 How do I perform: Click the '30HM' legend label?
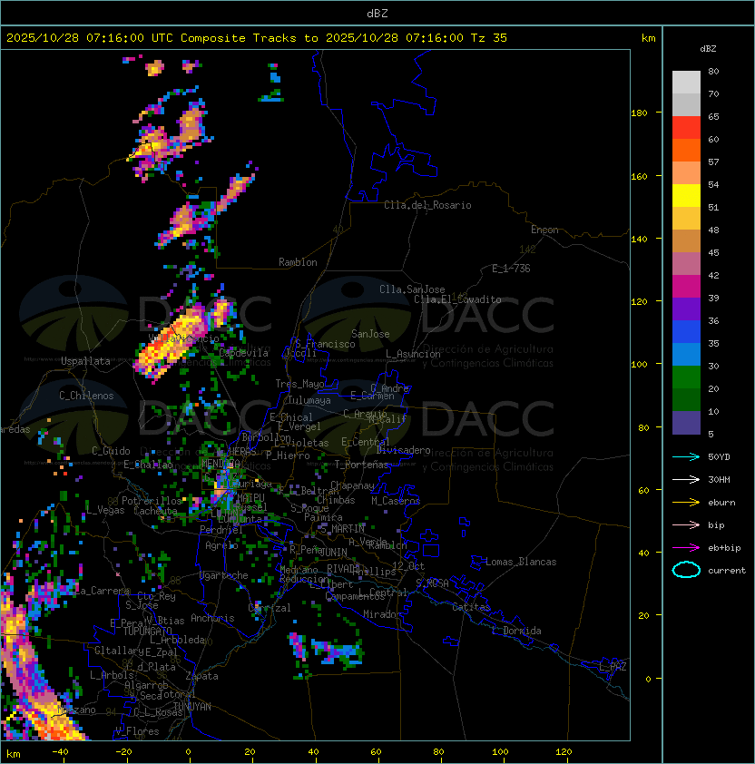pos(719,479)
